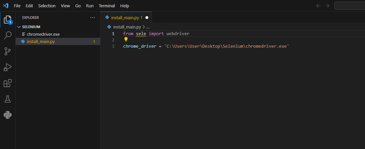Open the Source Control view
This screenshot has height=149, width=365.
coord(8,51)
